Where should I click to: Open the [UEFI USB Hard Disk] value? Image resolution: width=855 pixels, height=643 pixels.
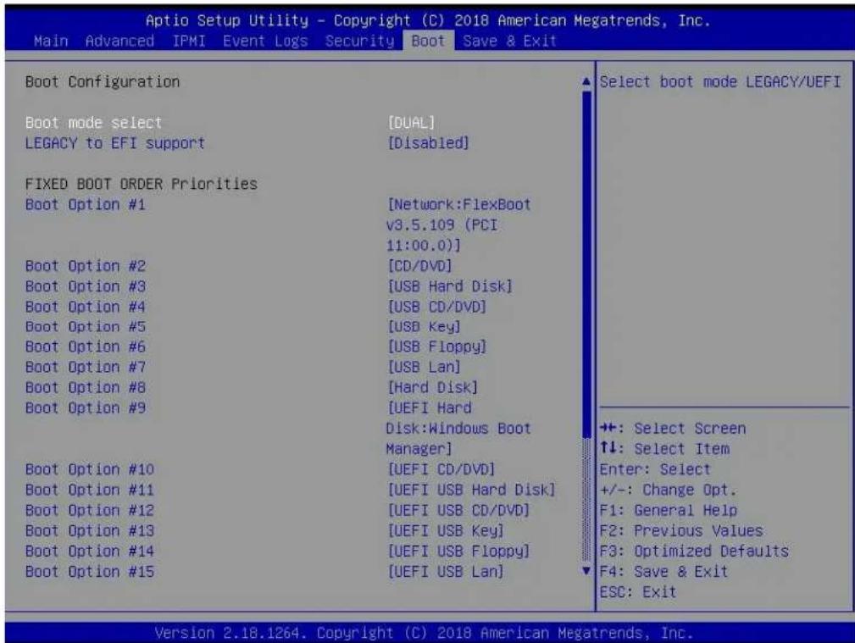point(471,490)
